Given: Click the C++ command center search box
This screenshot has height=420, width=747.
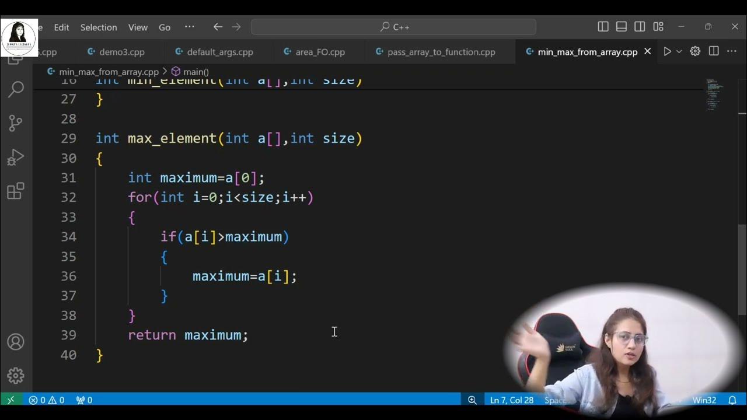Looking at the screenshot, I should 393,27.
